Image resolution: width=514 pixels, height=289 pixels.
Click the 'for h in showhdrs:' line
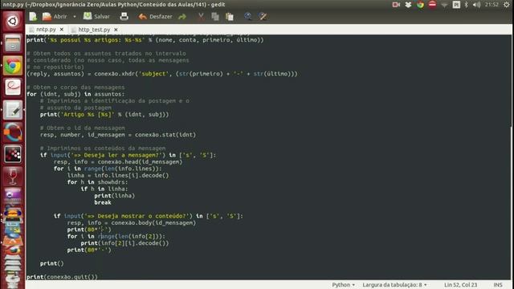[98, 182]
